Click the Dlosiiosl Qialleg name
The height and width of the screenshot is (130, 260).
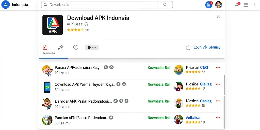pos(199,84)
